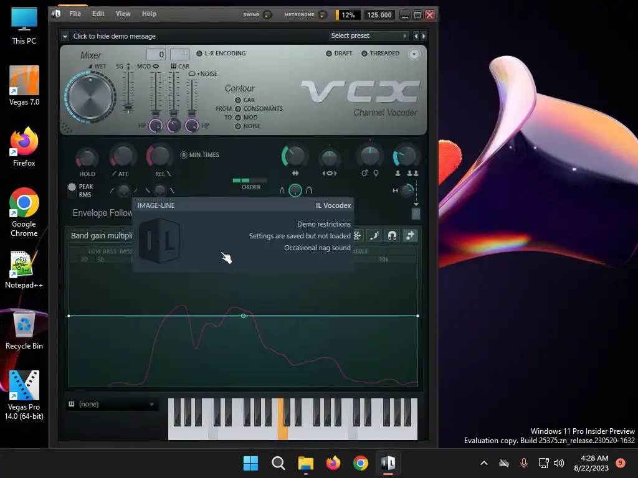Viewport: 638px width, 478px height.
Task: Enable DRAFT mode
Action: pos(340,54)
